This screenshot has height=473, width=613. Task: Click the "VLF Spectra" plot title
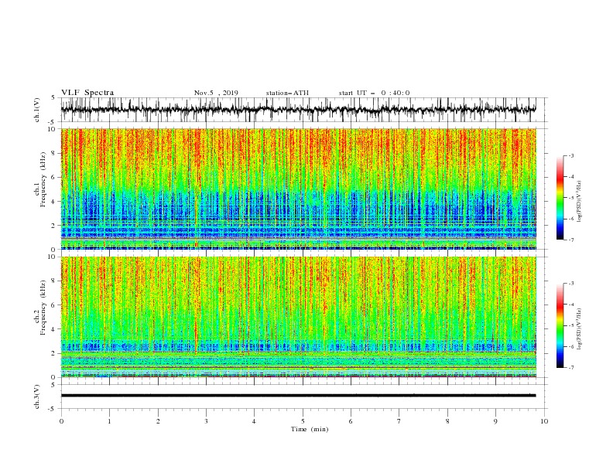coord(87,93)
